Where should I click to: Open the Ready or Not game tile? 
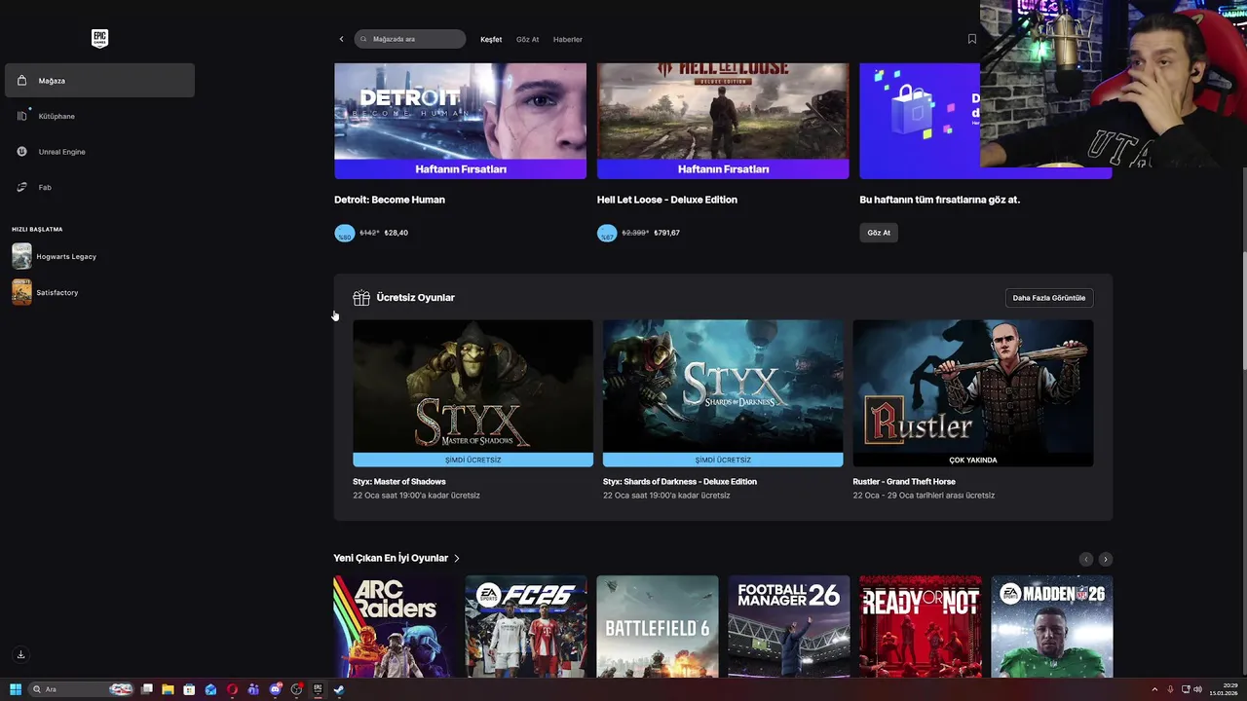(x=921, y=626)
